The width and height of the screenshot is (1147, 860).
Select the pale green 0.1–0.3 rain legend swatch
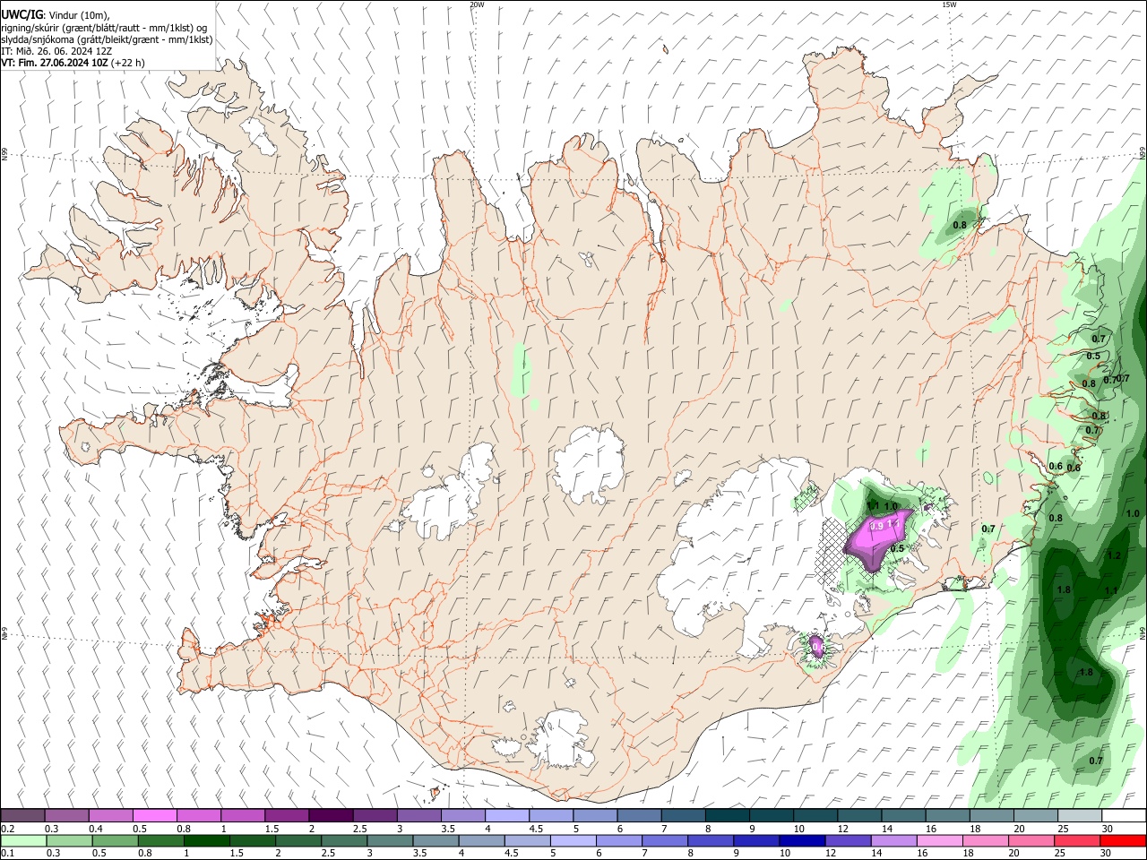click(x=22, y=841)
